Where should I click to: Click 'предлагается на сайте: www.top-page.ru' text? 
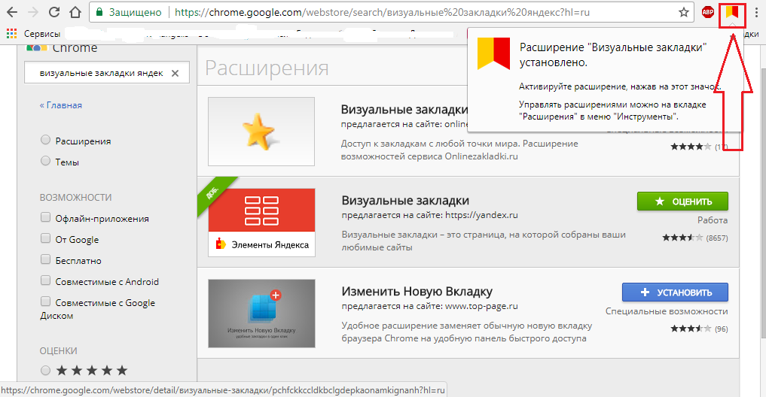[x=429, y=306]
